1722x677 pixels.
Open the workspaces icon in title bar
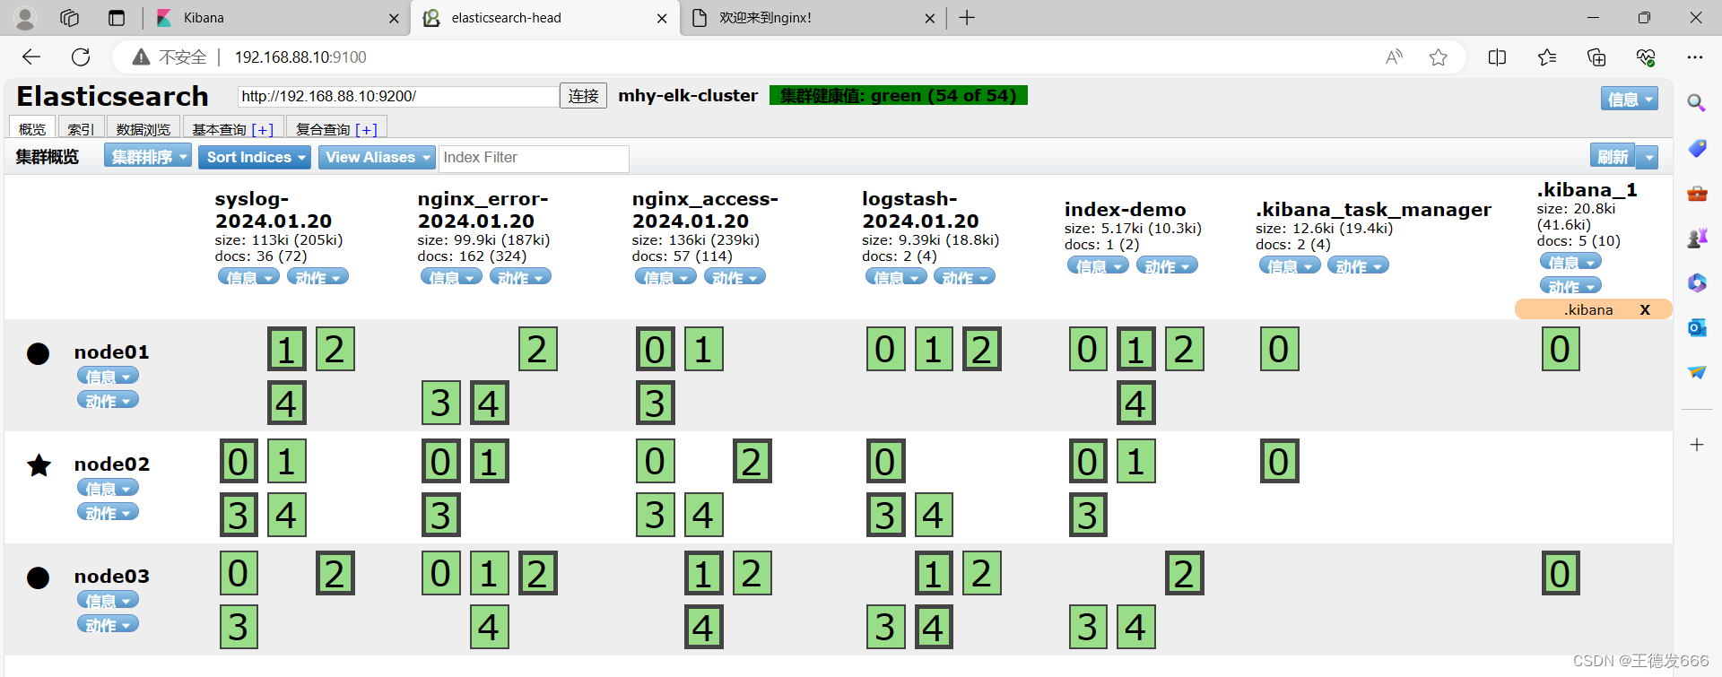70,18
